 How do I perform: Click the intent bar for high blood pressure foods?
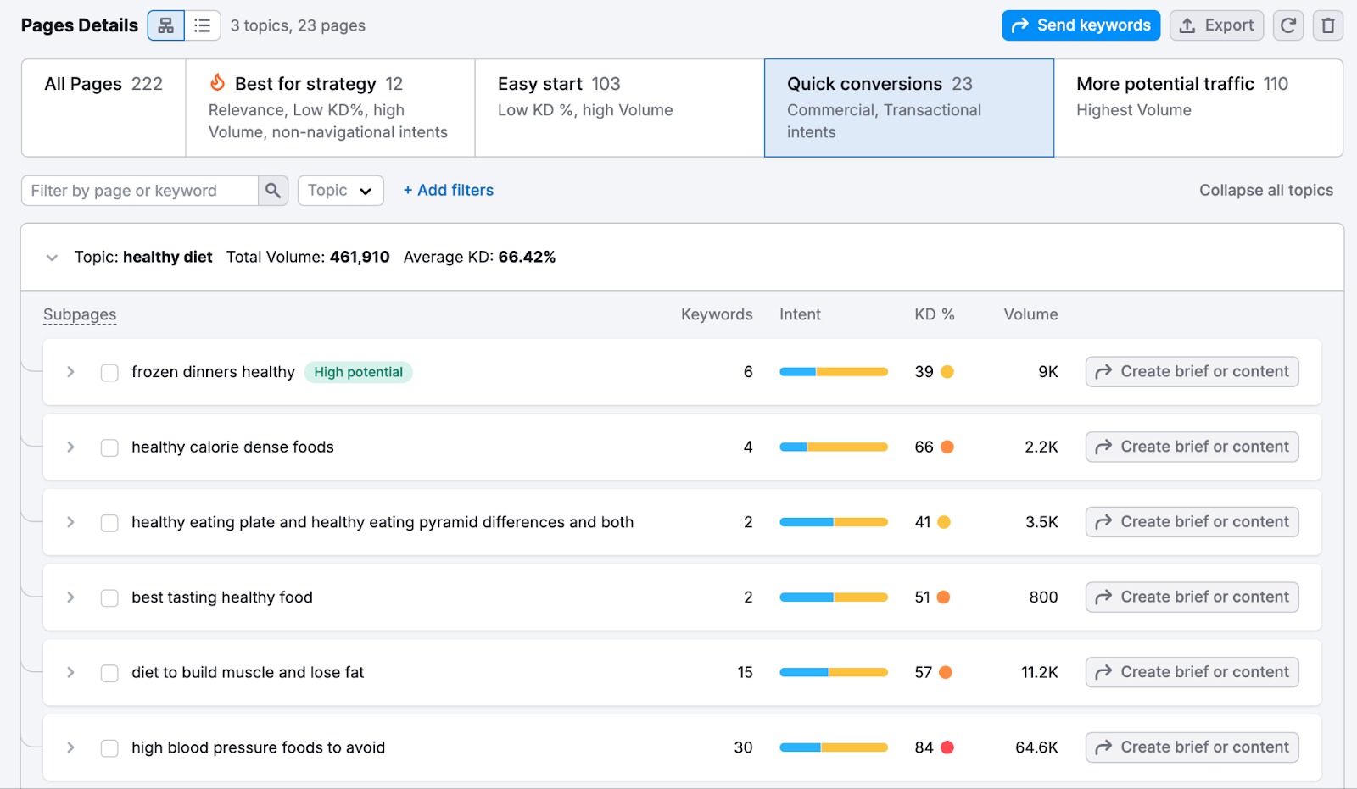[834, 747]
